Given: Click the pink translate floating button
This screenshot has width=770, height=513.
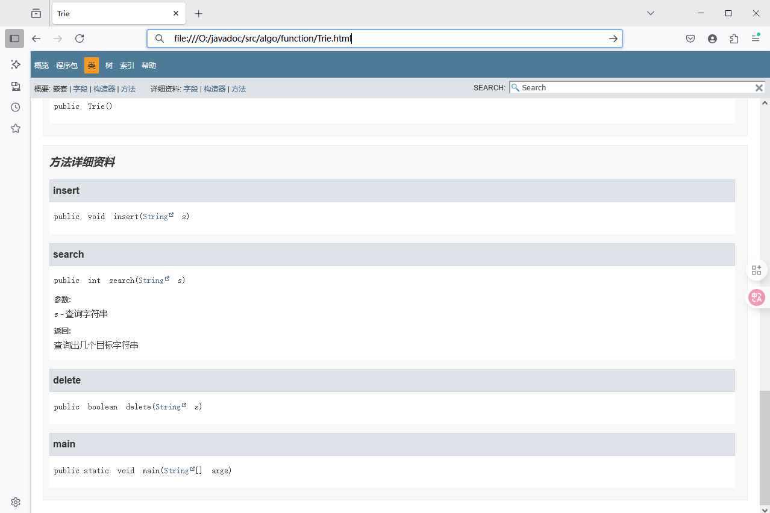Looking at the screenshot, I should pos(757,297).
